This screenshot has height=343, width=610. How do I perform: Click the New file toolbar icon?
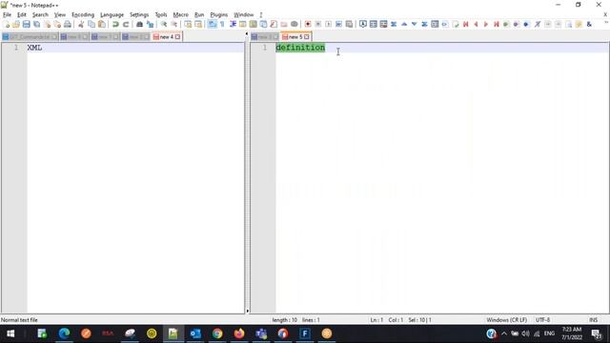[x=7, y=24]
